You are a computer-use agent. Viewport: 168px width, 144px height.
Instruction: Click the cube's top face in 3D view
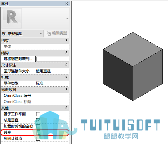133,49
